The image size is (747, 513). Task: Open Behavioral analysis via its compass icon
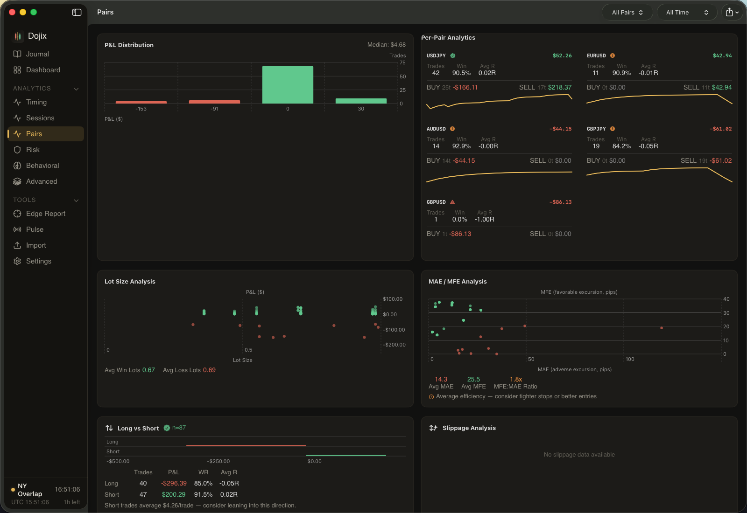point(17,165)
